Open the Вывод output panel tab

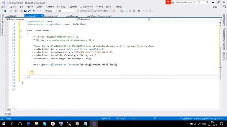tap(8, 114)
